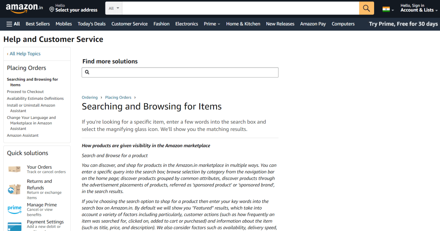The image size is (440, 231).
Task: Open Availability Estimate Definitions topic
Action: point(35,99)
